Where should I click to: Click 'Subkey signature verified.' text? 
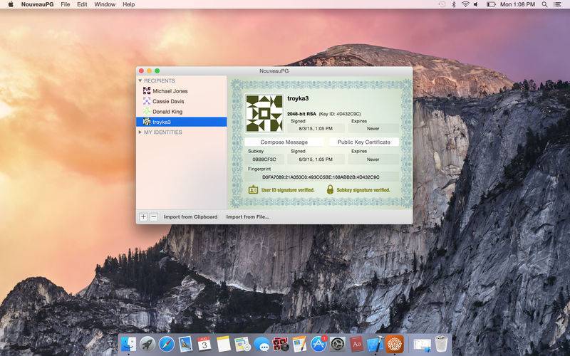point(363,190)
